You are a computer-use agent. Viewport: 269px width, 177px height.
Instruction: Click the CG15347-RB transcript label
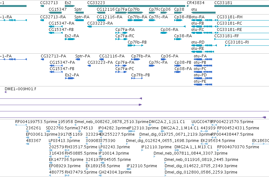[x=61, y=30]
